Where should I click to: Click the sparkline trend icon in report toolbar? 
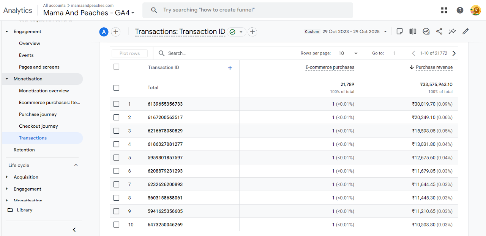click(x=452, y=31)
